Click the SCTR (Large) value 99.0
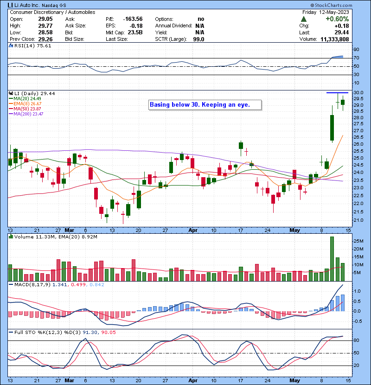 [198, 39]
